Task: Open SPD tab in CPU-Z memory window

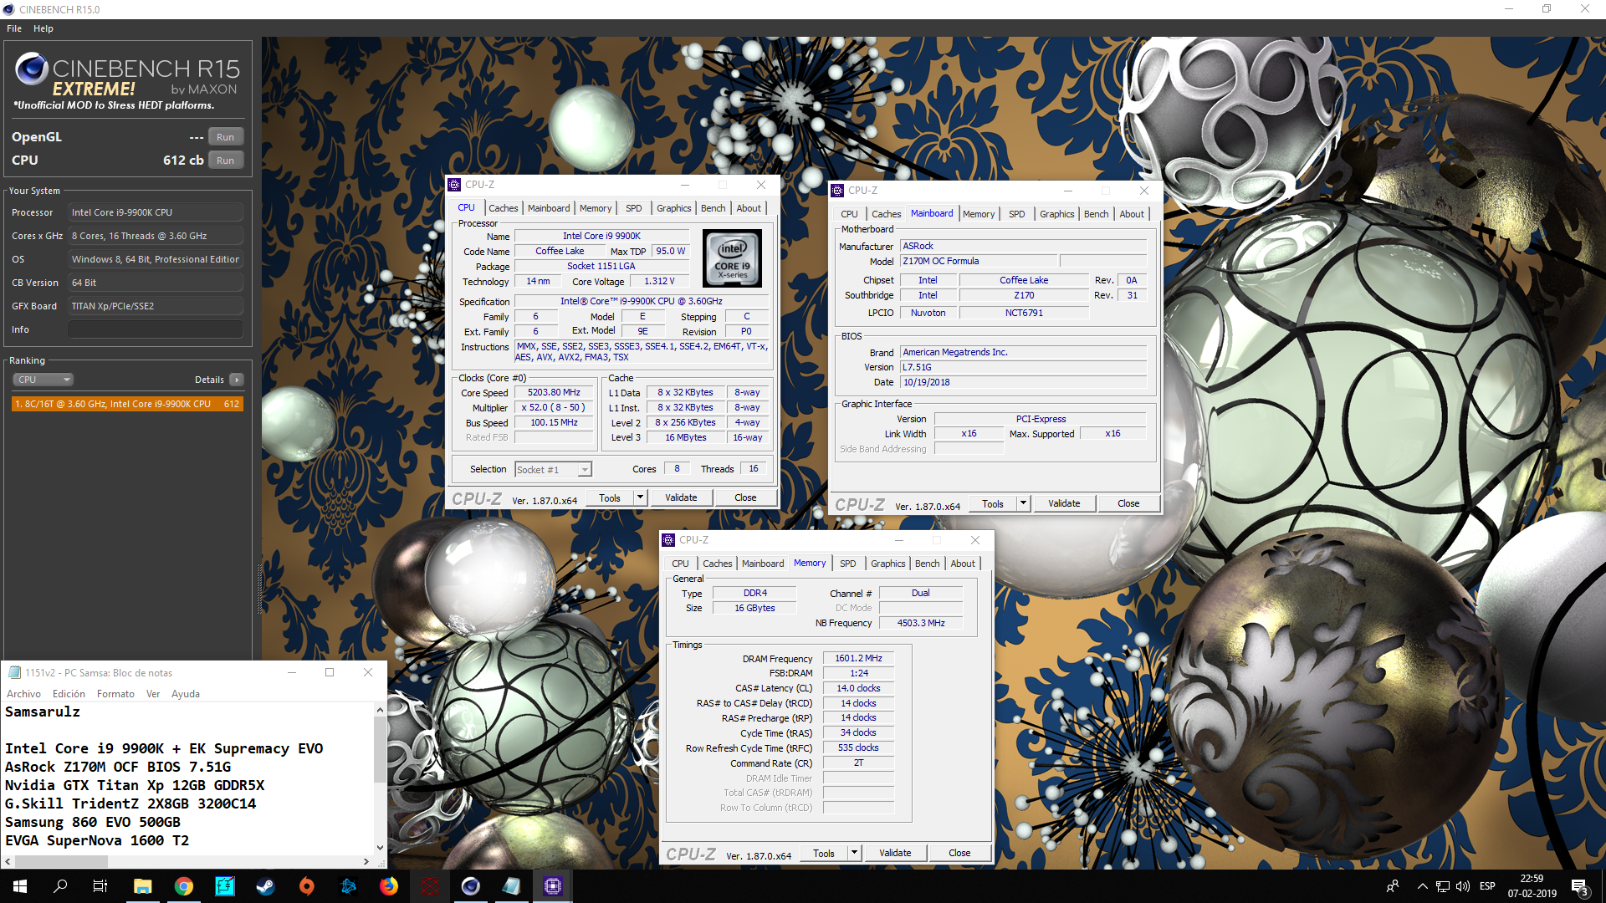Action: [x=848, y=564]
